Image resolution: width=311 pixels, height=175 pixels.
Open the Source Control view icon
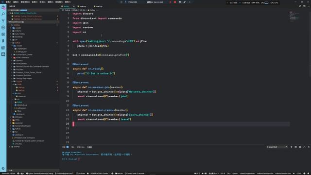pyautogui.click(x=3, y=21)
